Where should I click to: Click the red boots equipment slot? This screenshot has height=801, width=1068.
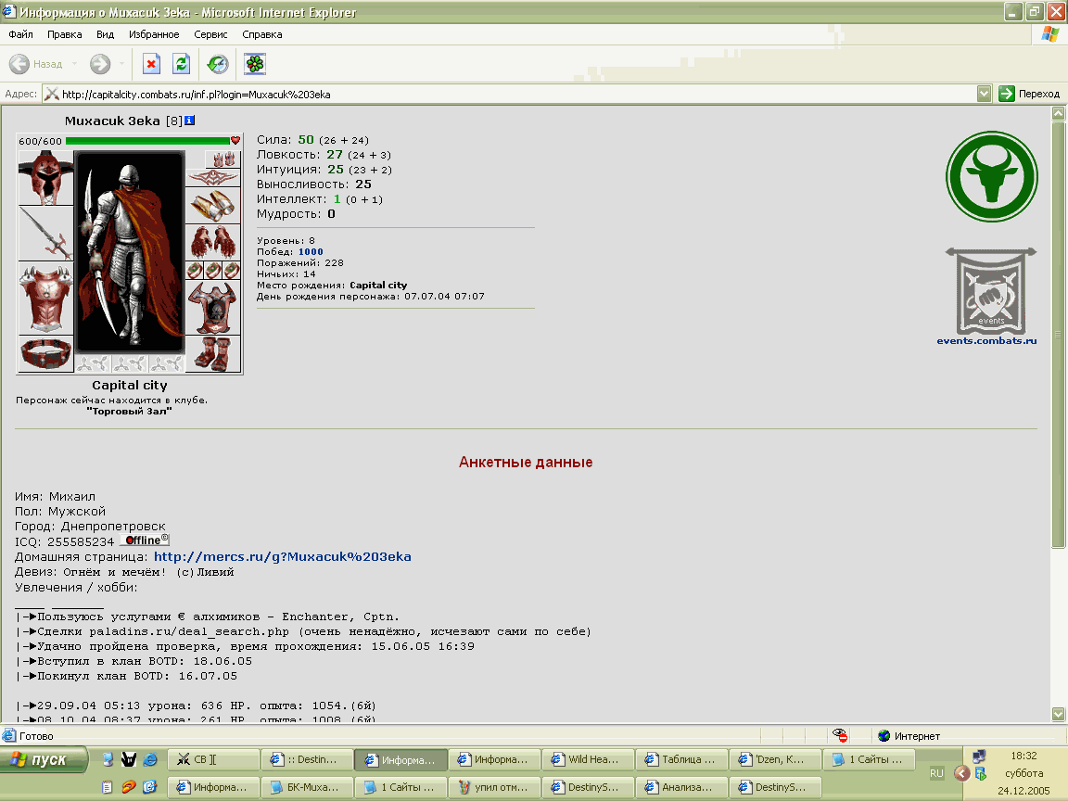tap(213, 354)
